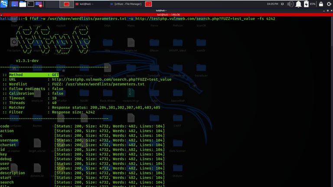This screenshot has height=187, width=333.
Task: Click the 'key' result row
Action: [x=82, y=154]
